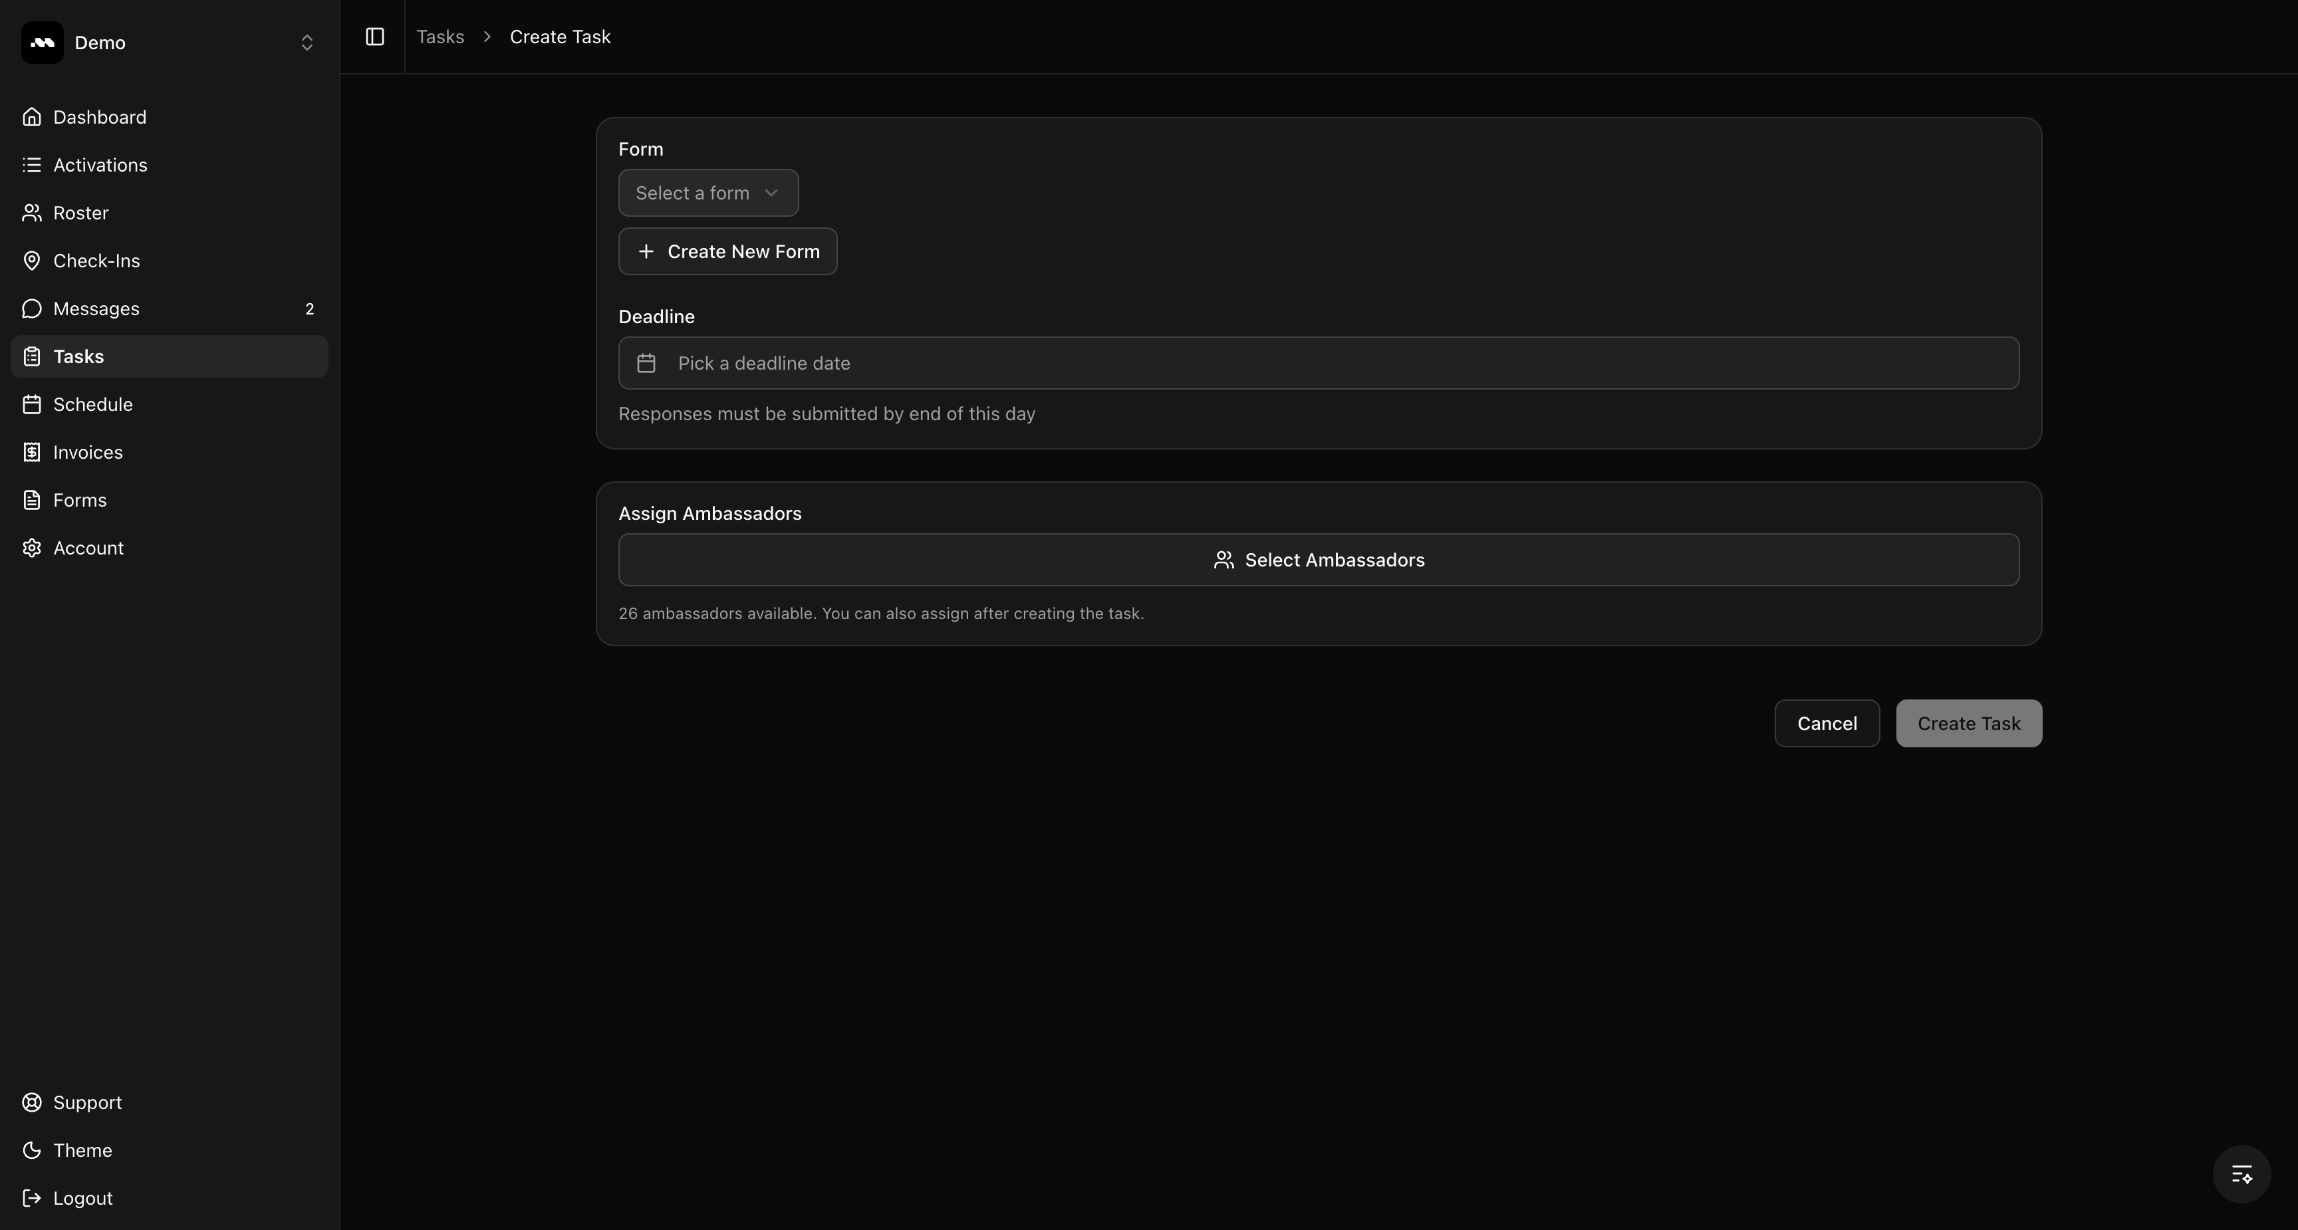Image resolution: width=2298 pixels, height=1230 pixels.
Task: Open the Forms section
Action: [78, 499]
